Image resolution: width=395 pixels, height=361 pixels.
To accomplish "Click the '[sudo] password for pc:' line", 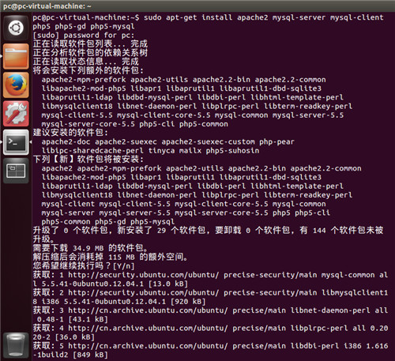I will pyautogui.click(x=84, y=36).
